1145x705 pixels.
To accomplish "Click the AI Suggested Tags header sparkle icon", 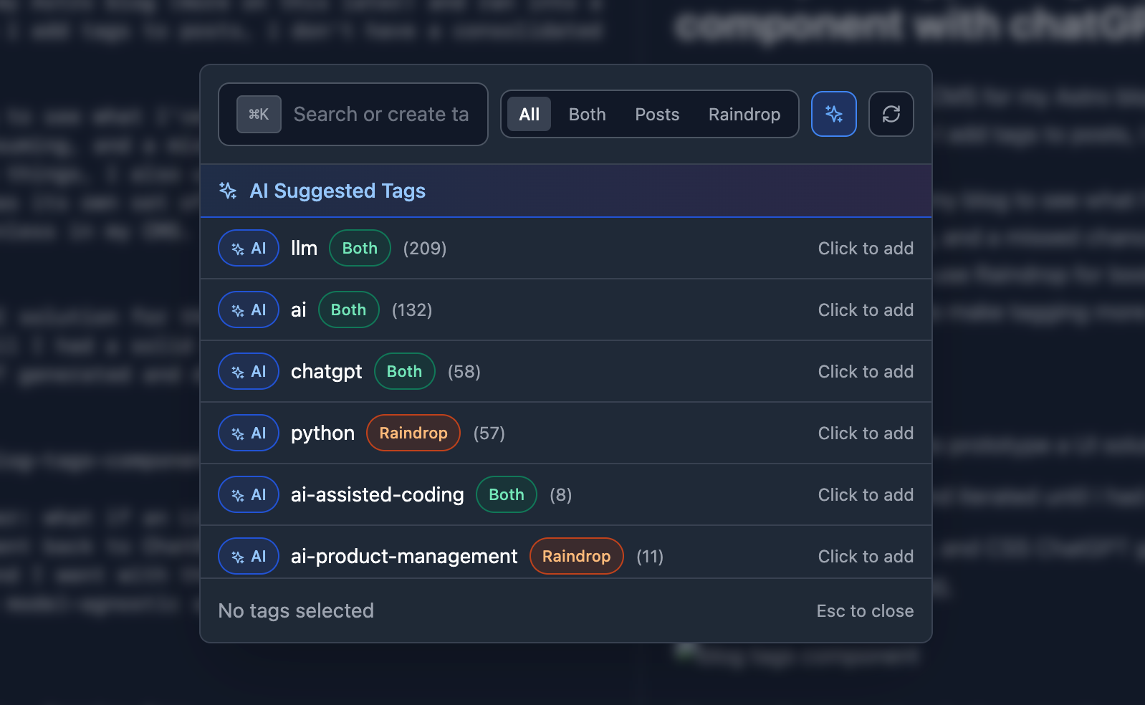I will tap(228, 191).
